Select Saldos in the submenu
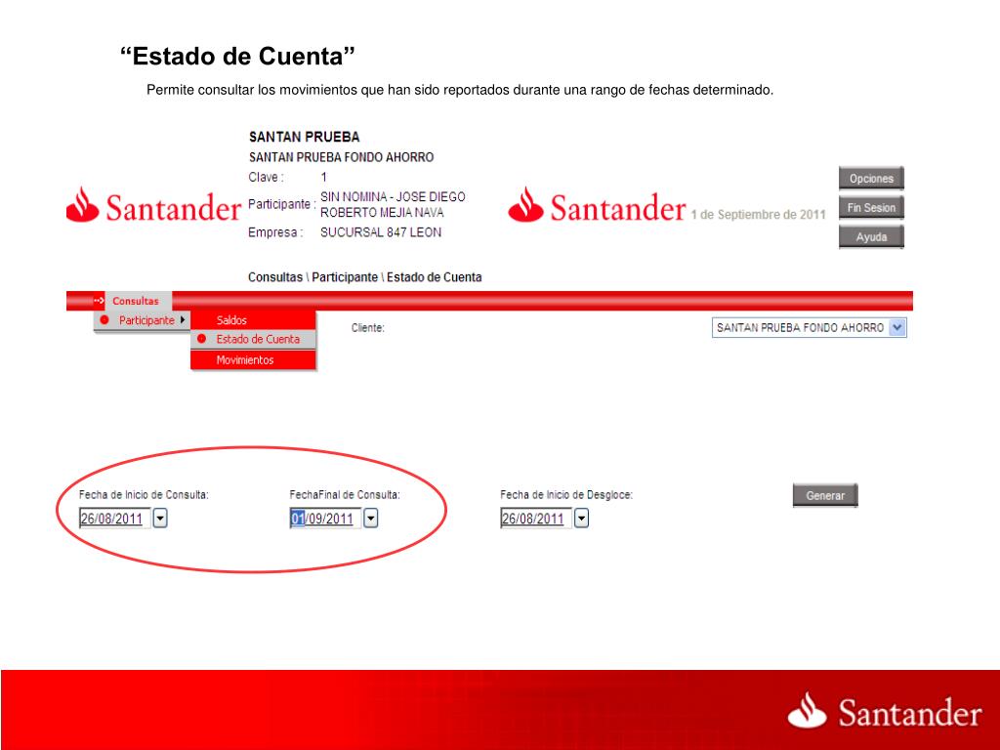Viewport: 1000px width, 750px height. (x=253, y=320)
